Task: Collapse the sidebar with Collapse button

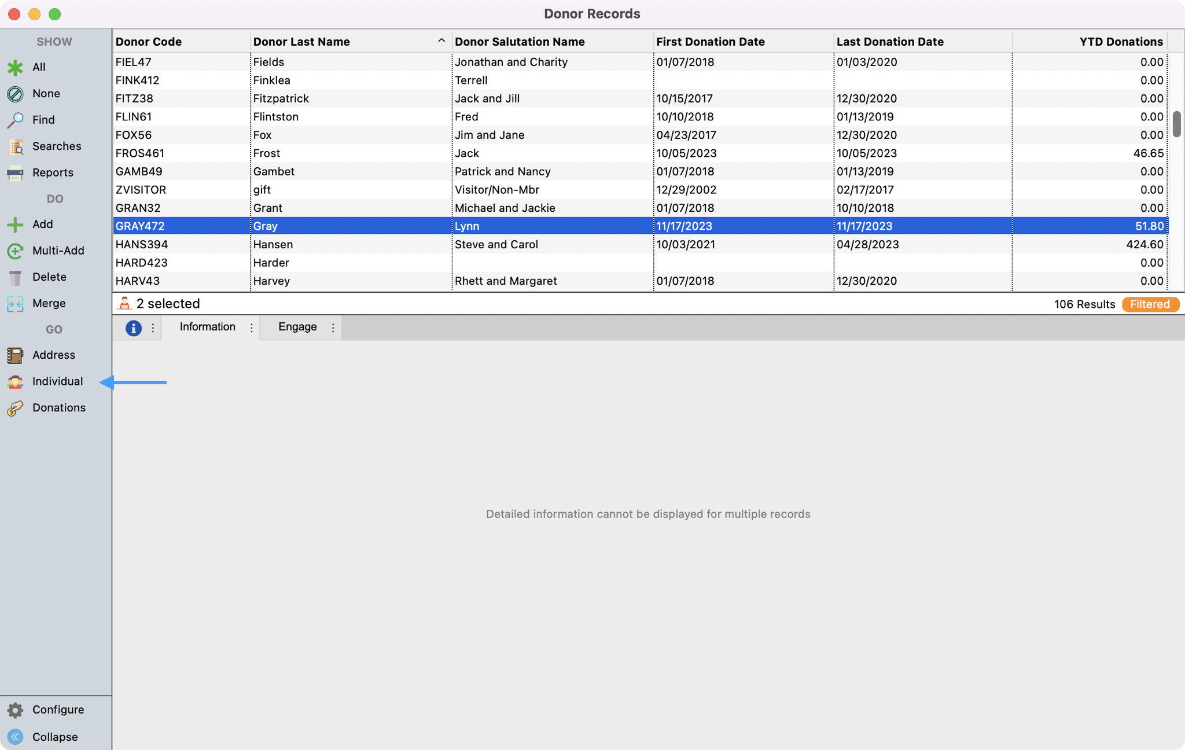Action: pos(15,737)
